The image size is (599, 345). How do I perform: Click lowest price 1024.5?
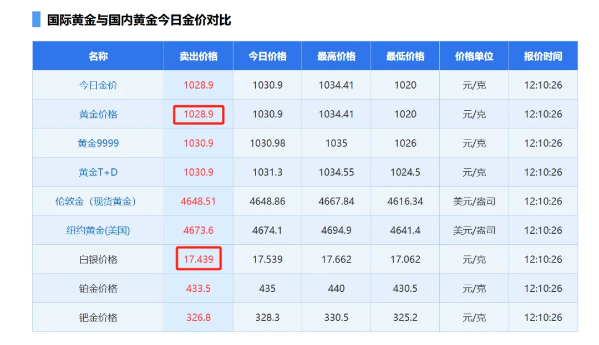[405, 172]
